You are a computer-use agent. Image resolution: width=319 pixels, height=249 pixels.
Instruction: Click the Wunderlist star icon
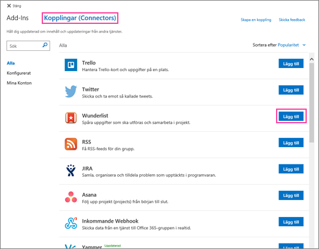(x=71, y=118)
